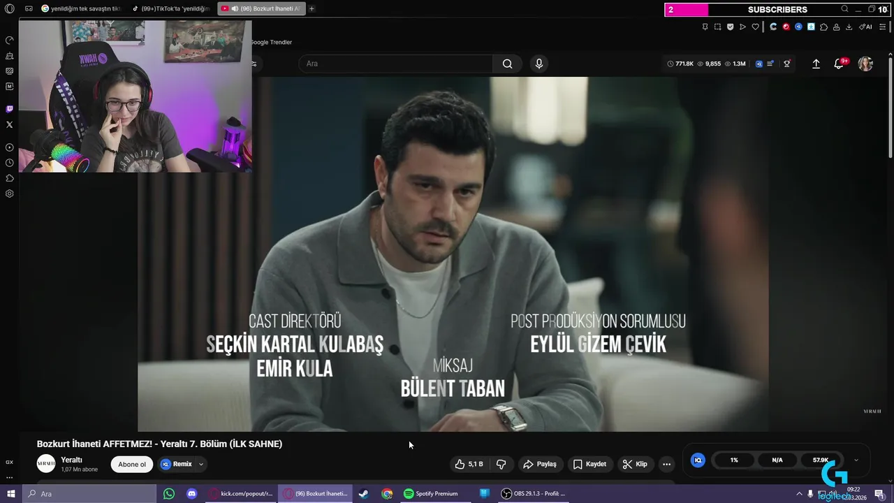Open the M box icon in sidebar
The height and width of the screenshot is (503, 894).
pyautogui.click(x=9, y=87)
